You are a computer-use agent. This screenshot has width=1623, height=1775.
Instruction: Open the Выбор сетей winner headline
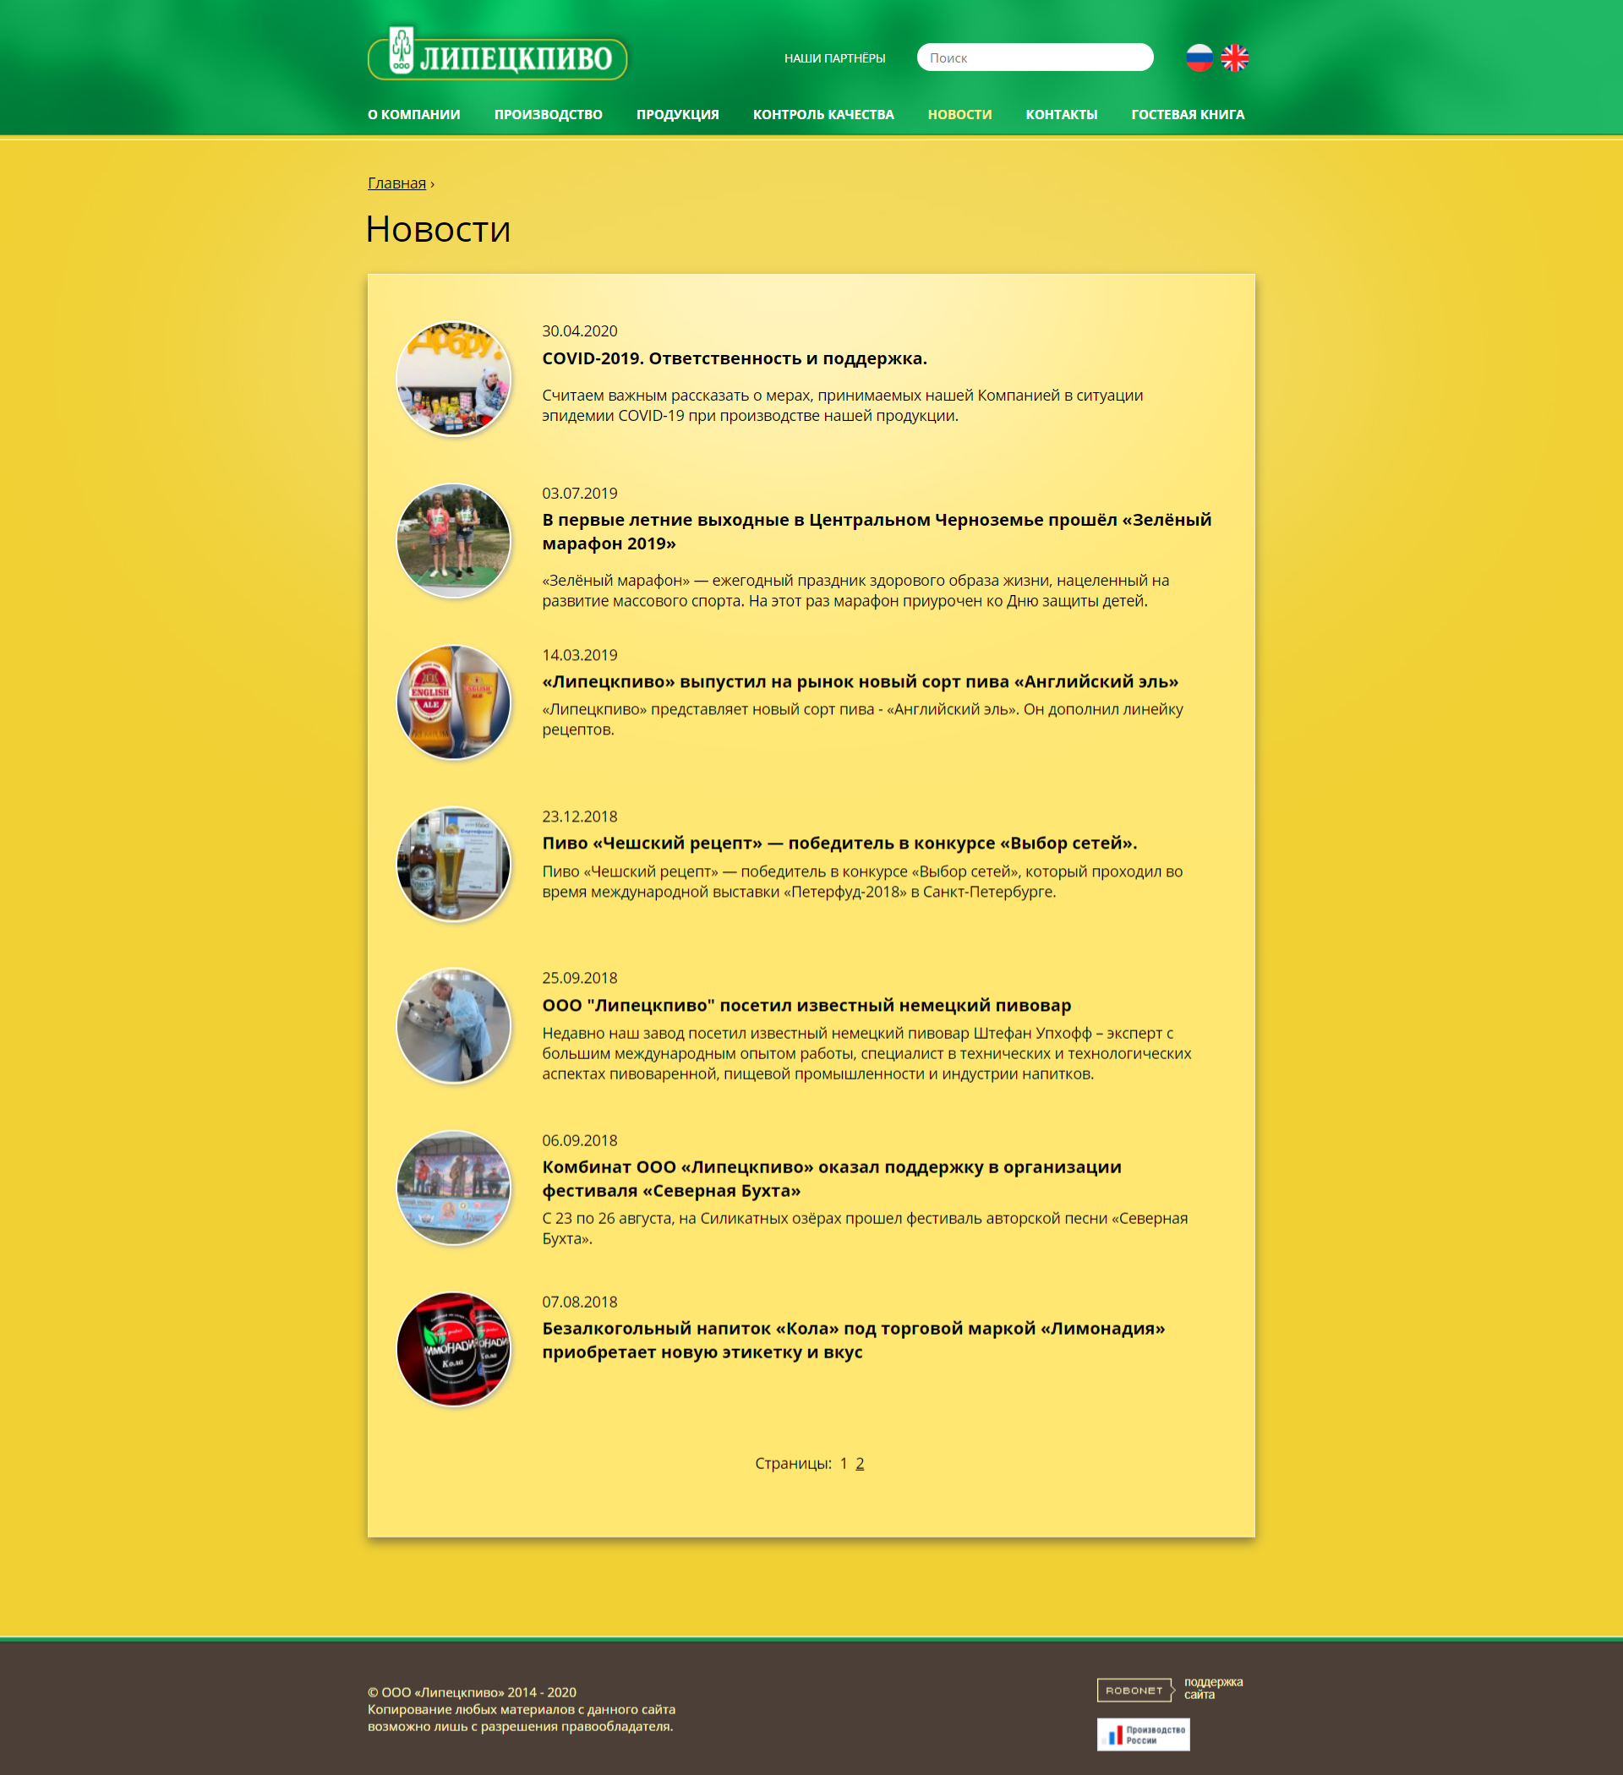pos(839,843)
